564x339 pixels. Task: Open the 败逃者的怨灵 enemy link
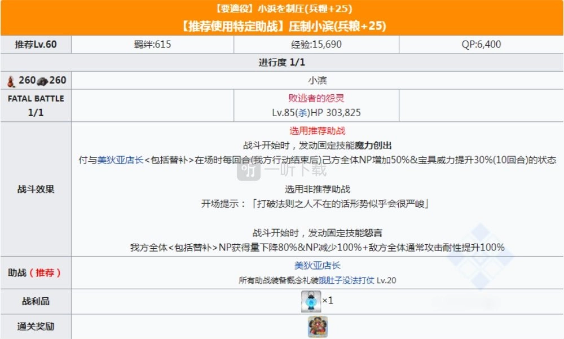[x=317, y=99]
